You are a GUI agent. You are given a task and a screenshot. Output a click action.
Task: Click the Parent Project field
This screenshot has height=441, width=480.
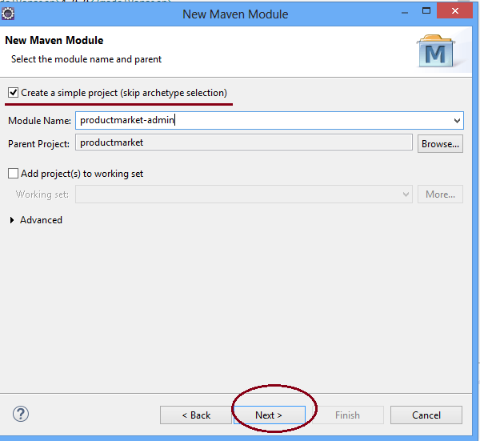point(244,142)
